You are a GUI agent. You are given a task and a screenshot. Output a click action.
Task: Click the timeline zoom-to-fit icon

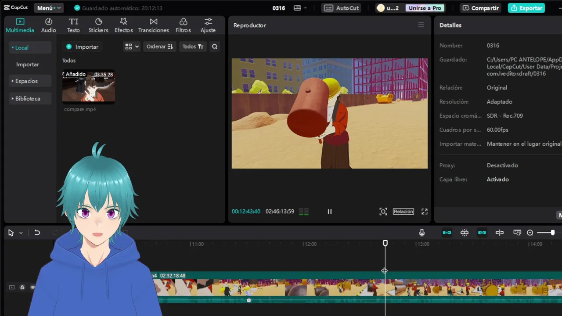[517, 233]
